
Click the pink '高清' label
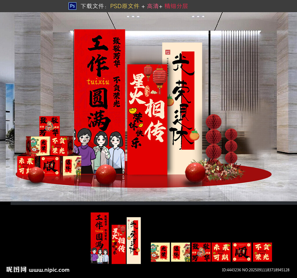153,6
